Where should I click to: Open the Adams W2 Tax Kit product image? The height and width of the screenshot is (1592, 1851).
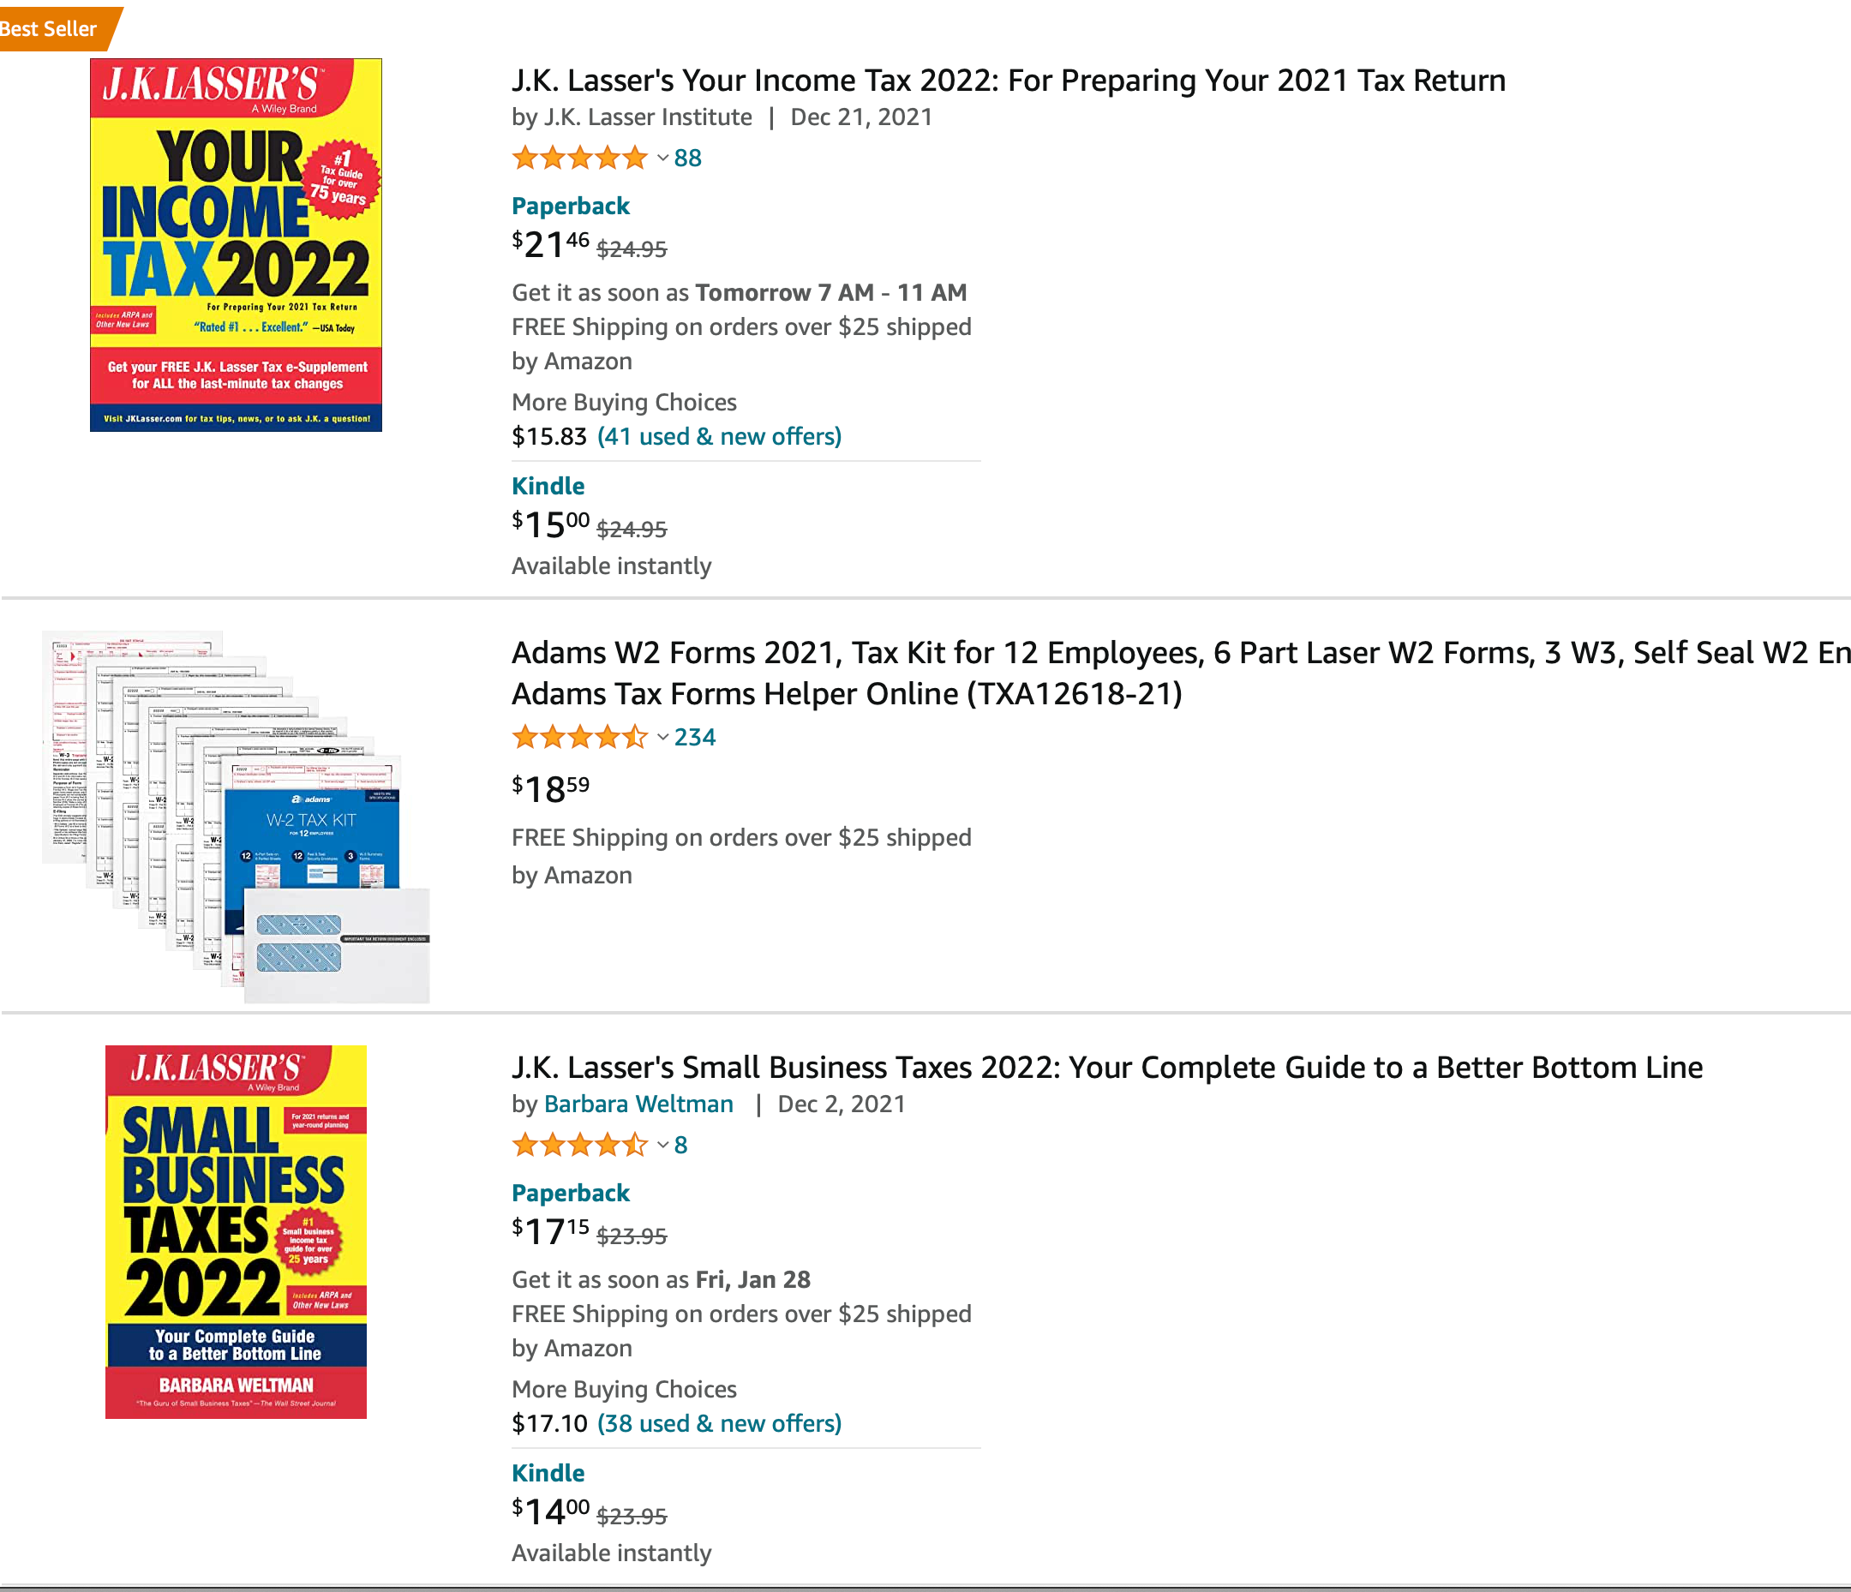236,817
